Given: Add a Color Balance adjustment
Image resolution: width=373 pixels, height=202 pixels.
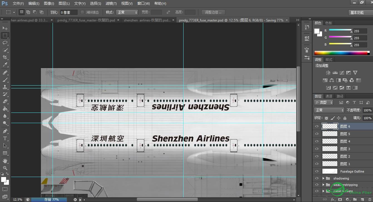Looking at the screenshot, I should click(x=332, y=80).
